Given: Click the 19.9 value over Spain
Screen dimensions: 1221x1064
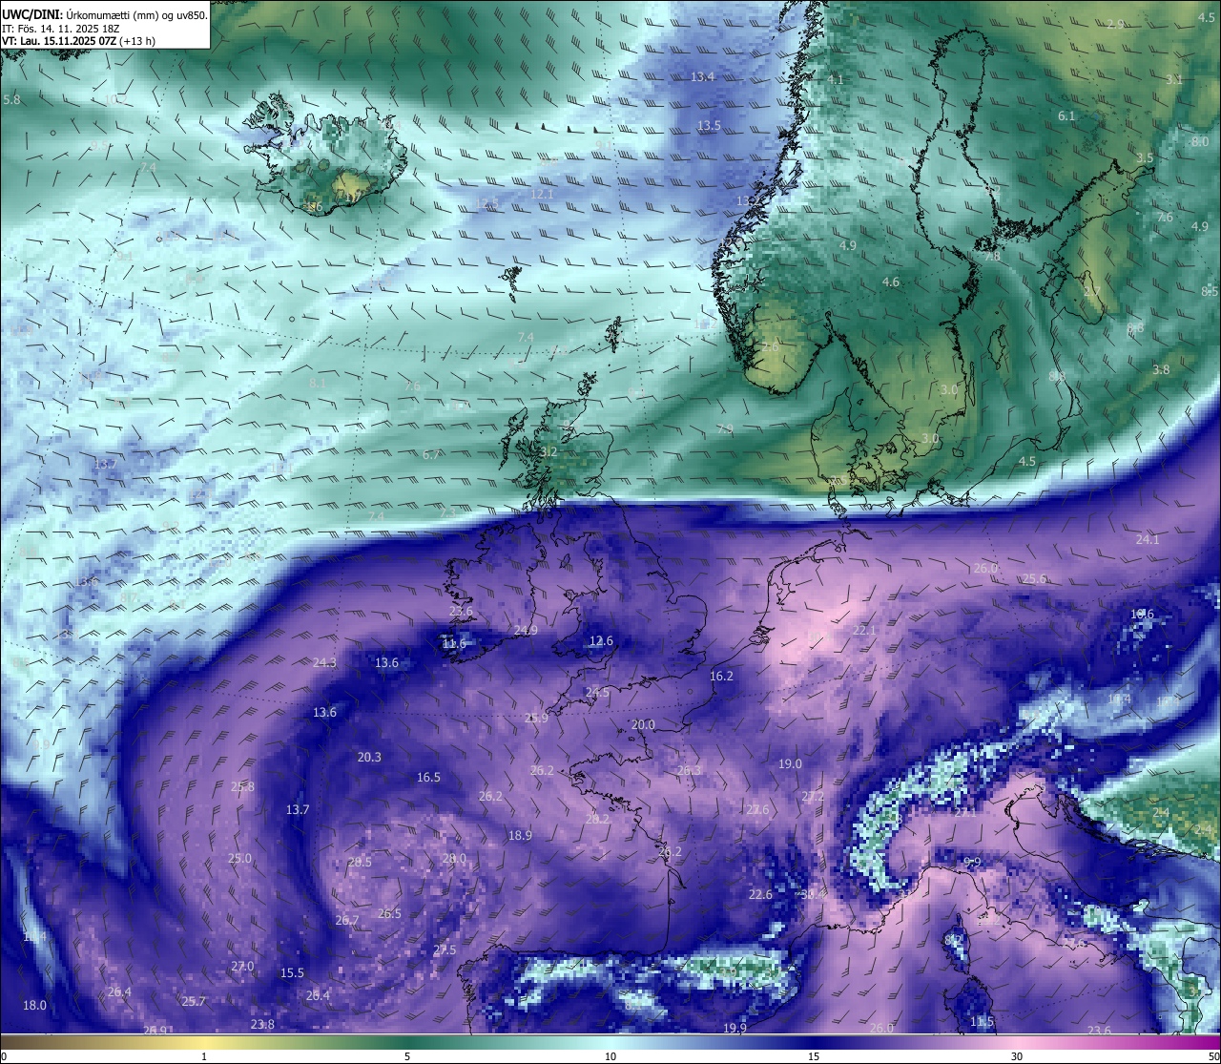Looking at the screenshot, I should [x=735, y=1029].
